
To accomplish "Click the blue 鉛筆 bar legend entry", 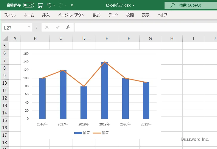I will point(82,133).
